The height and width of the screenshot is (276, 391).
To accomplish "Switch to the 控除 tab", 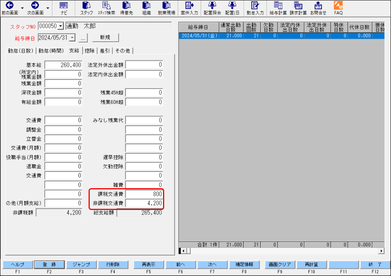I will pyautogui.click(x=89, y=51).
